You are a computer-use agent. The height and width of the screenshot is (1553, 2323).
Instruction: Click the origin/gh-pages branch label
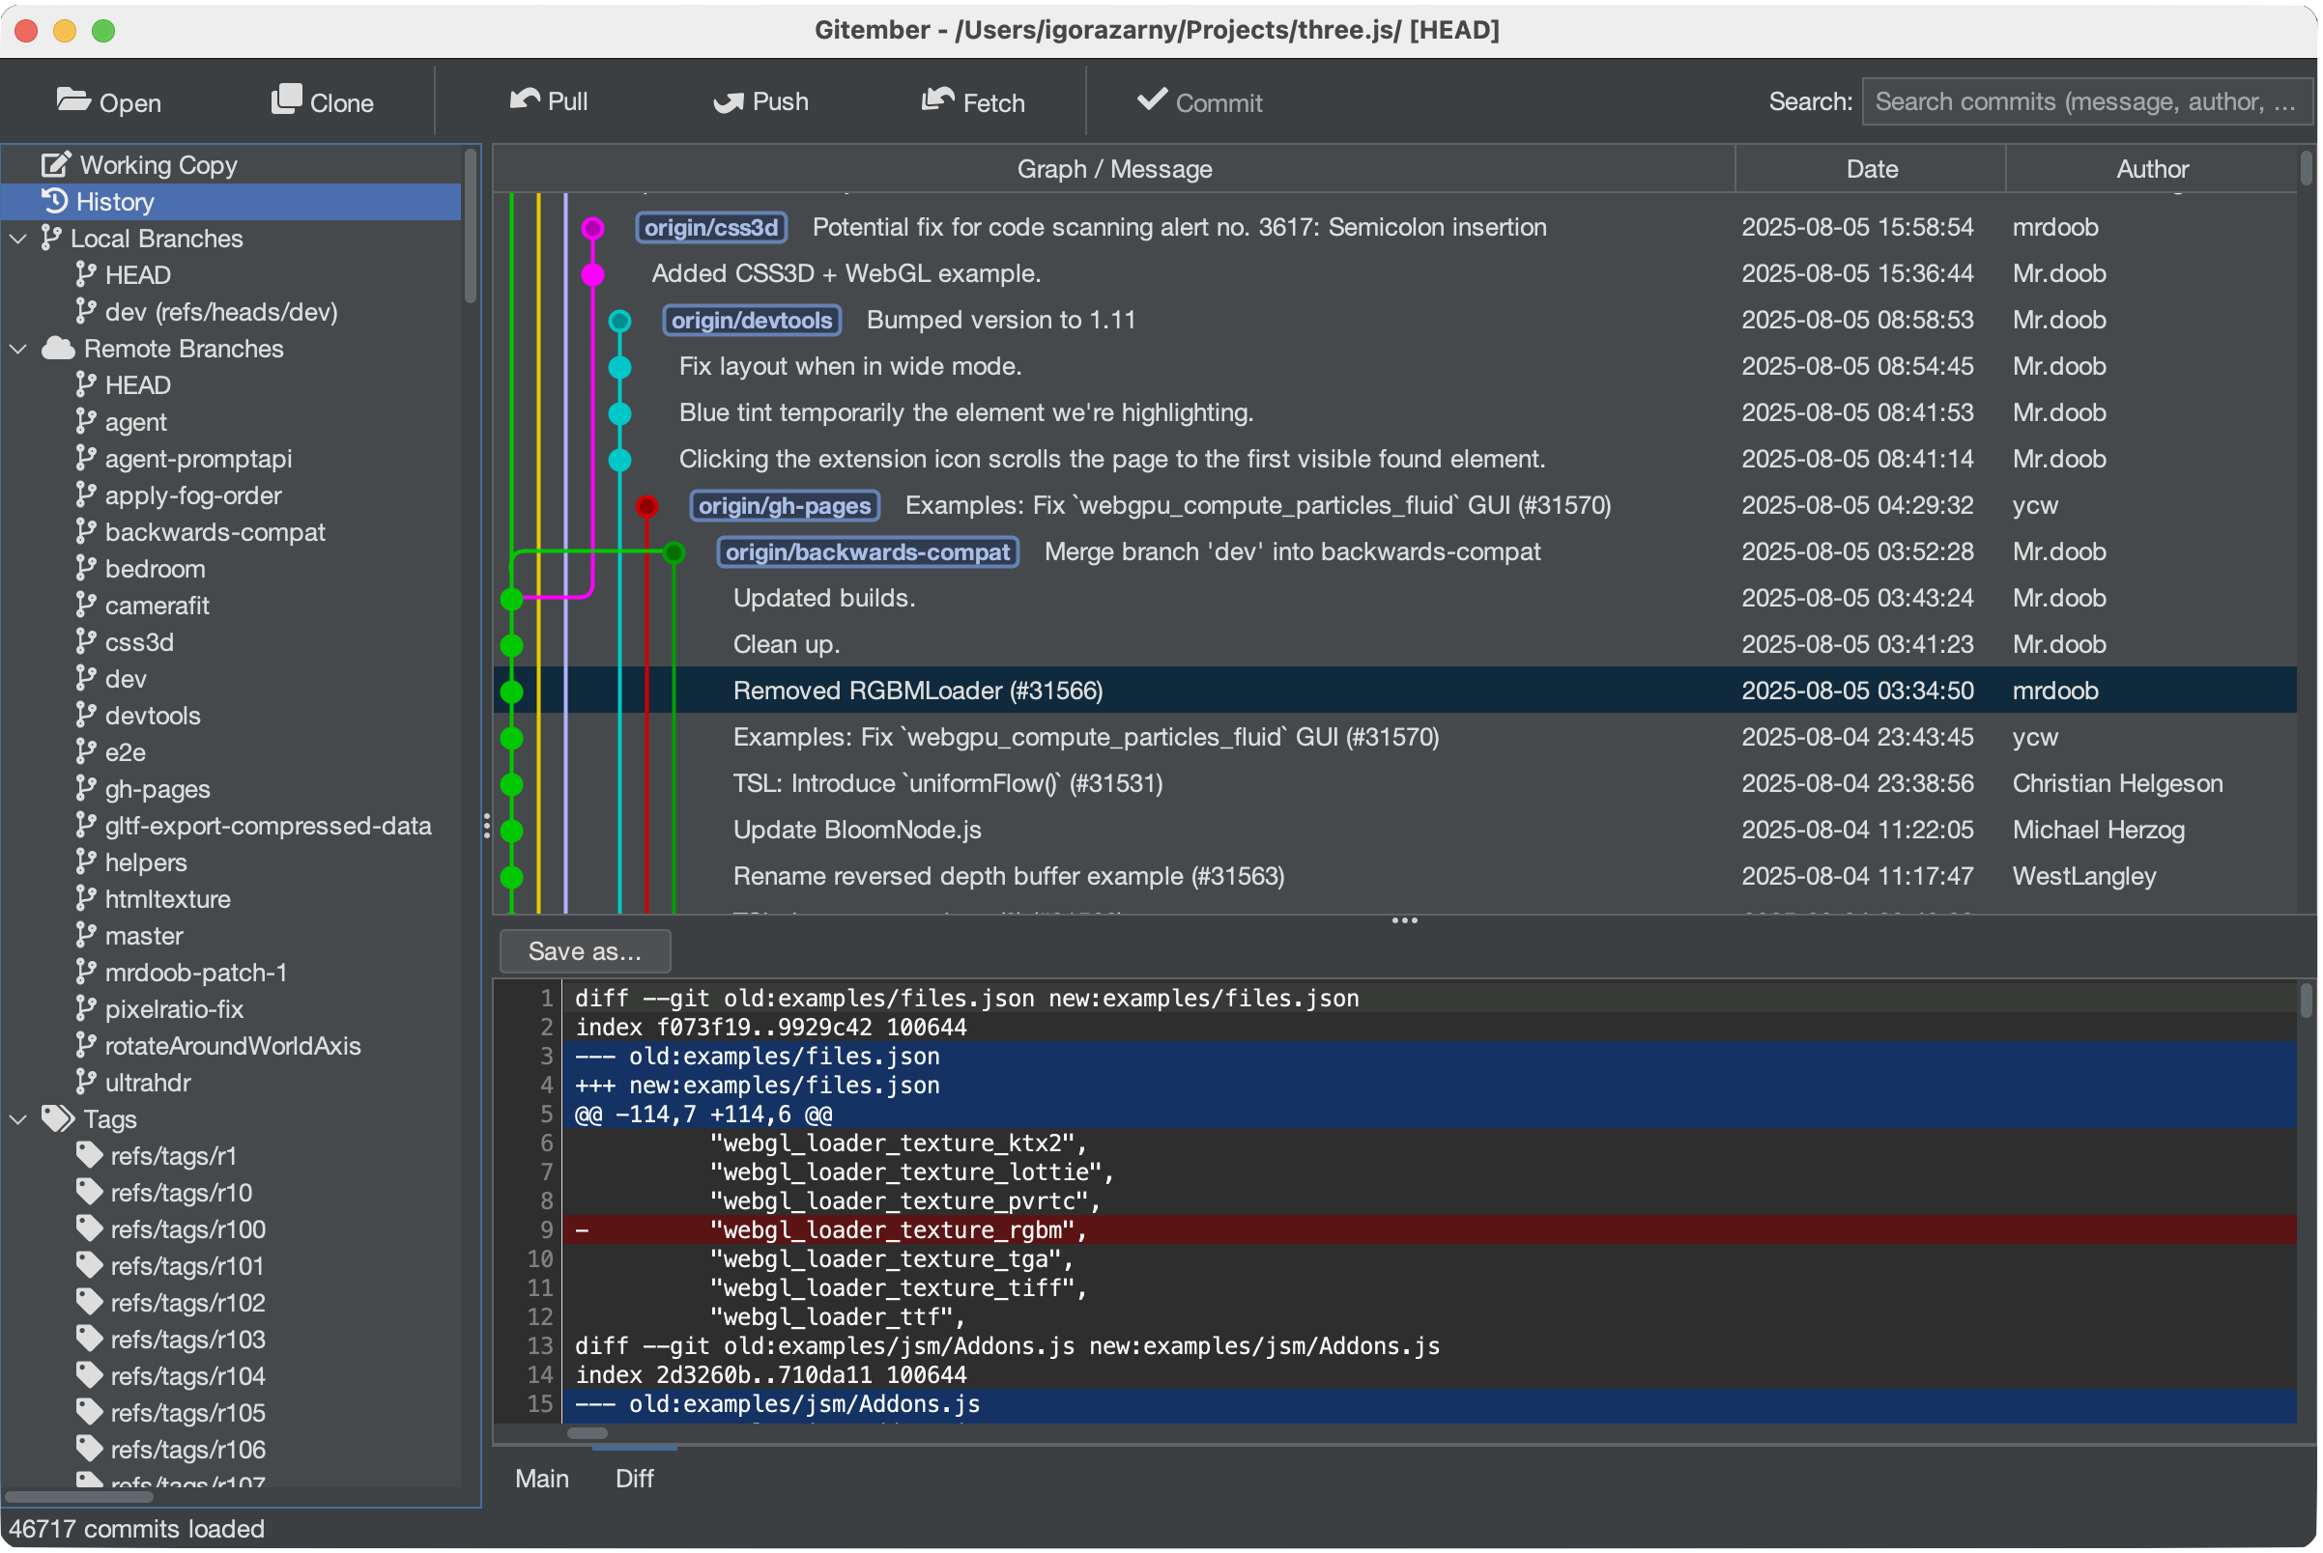click(x=783, y=505)
